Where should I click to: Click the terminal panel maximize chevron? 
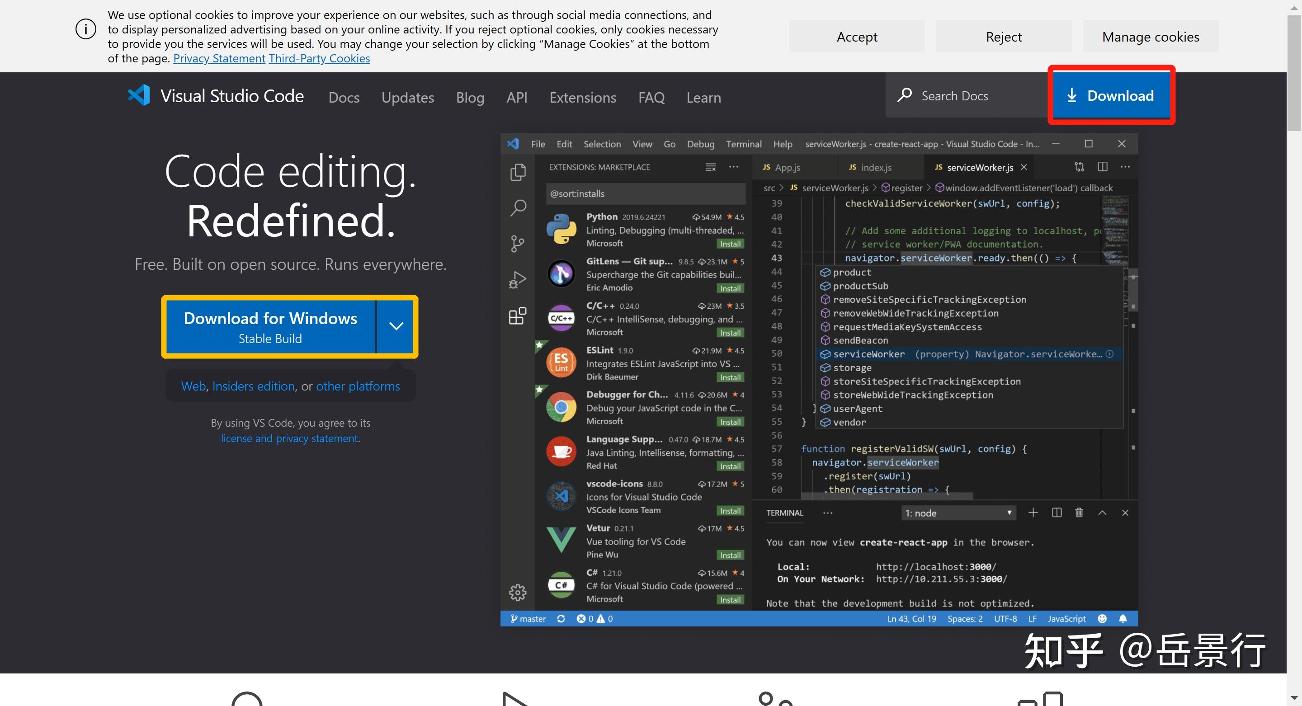point(1102,513)
